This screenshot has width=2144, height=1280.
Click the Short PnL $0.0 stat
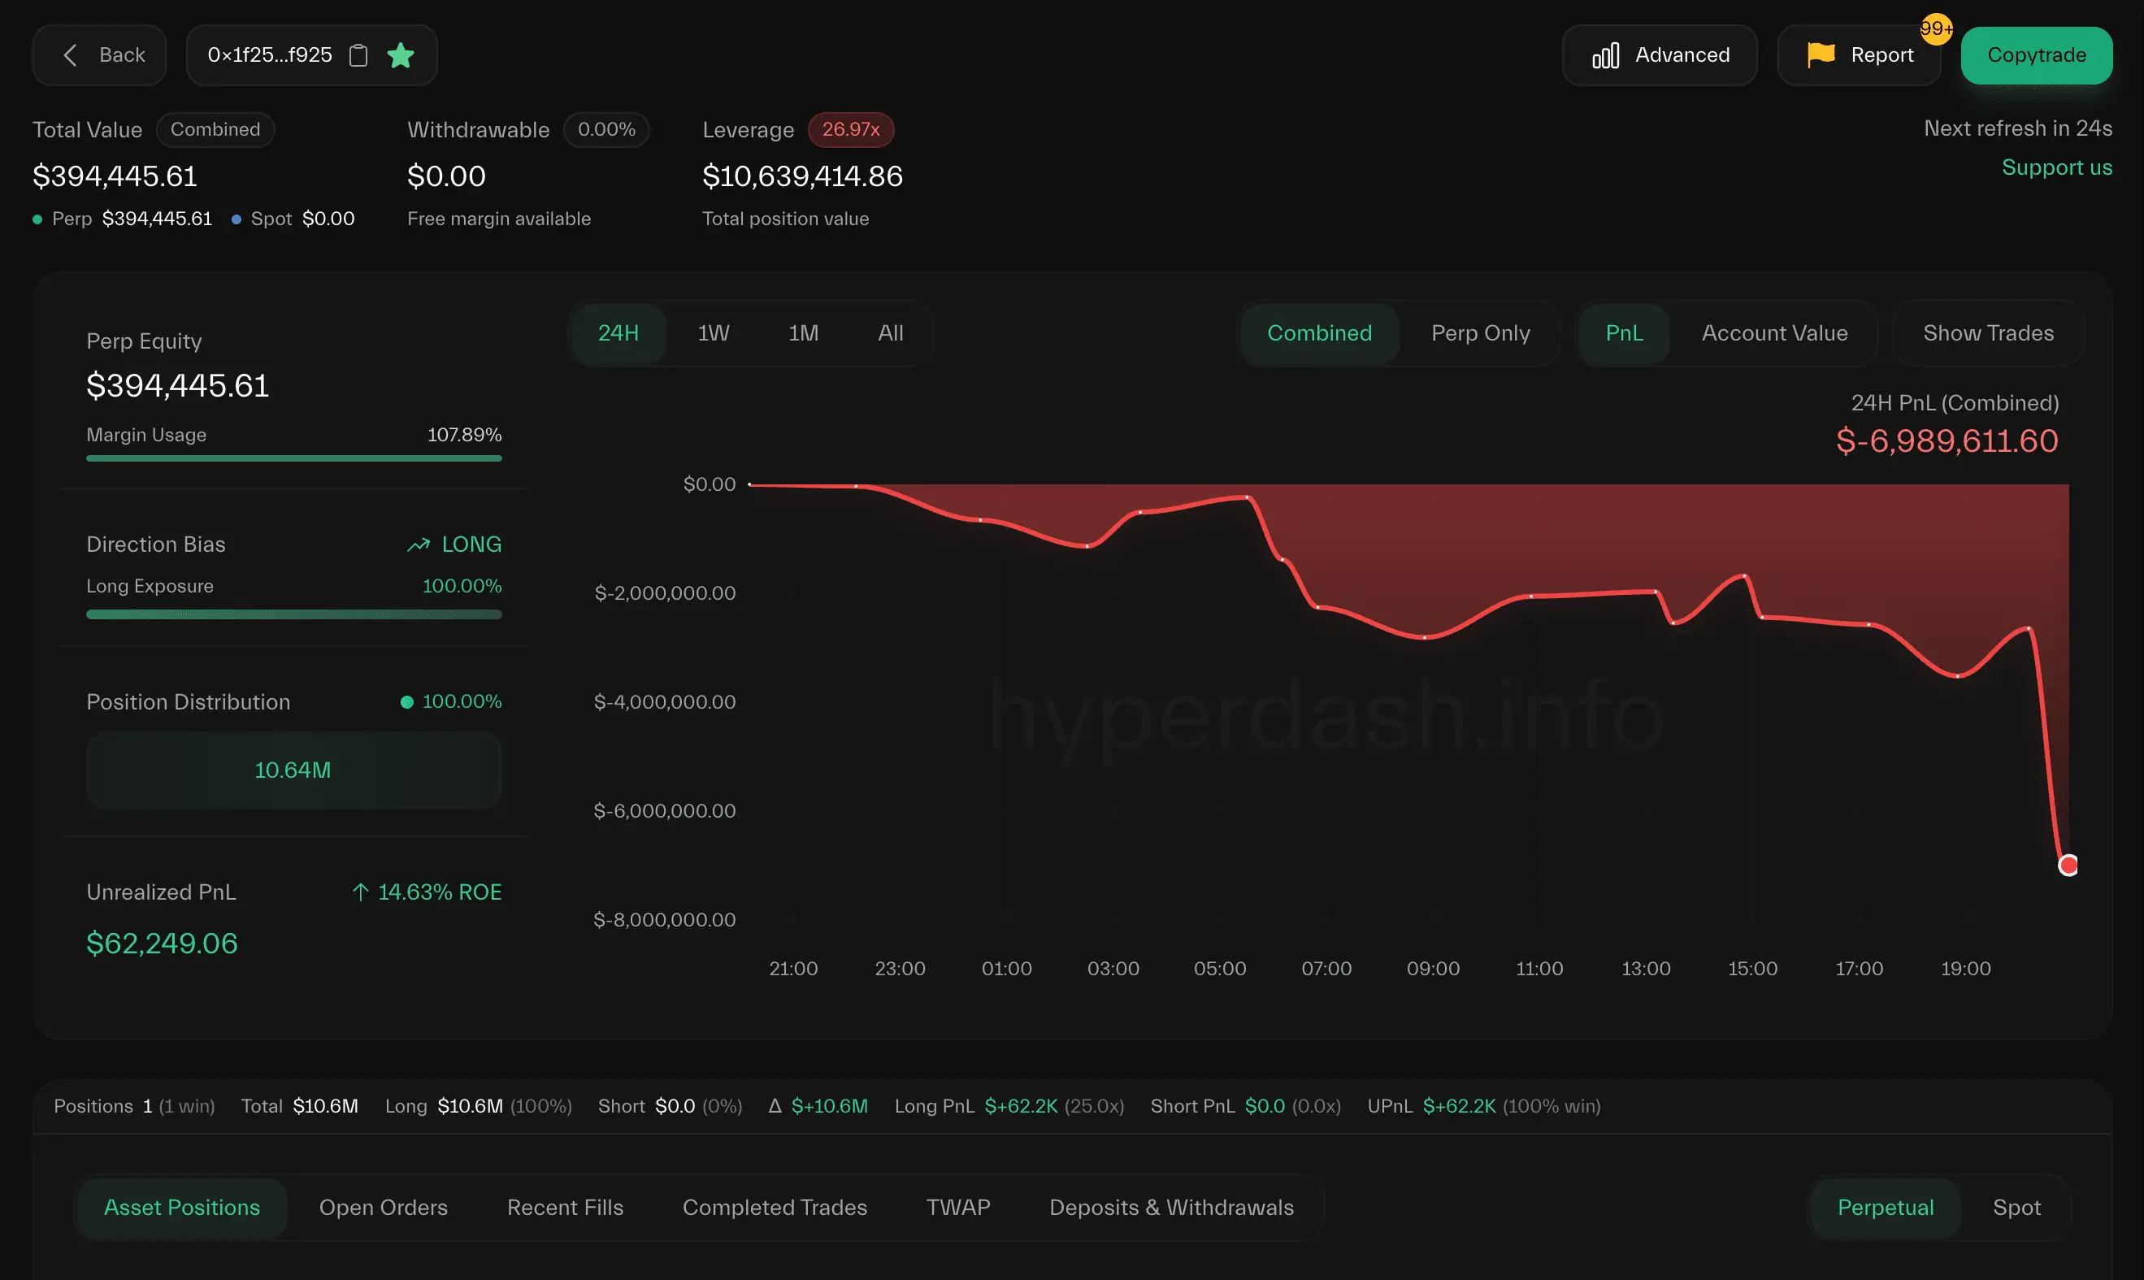(1245, 1106)
